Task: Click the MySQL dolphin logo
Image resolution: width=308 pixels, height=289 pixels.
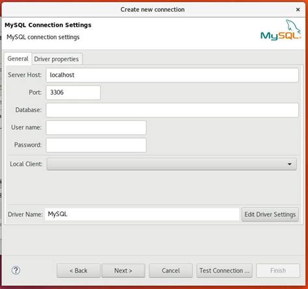Action: pyautogui.click(x=281, y=30)
